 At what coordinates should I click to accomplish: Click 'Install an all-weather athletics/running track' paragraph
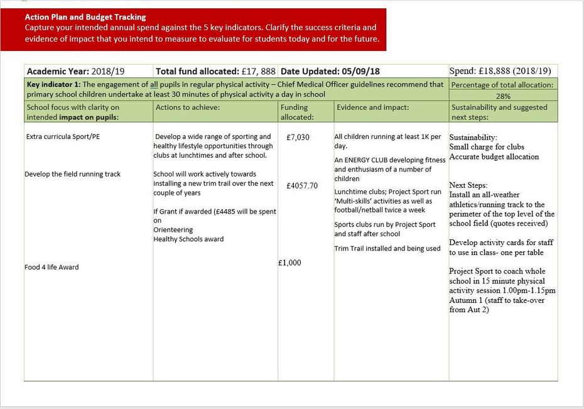click(x=502, y=209)
